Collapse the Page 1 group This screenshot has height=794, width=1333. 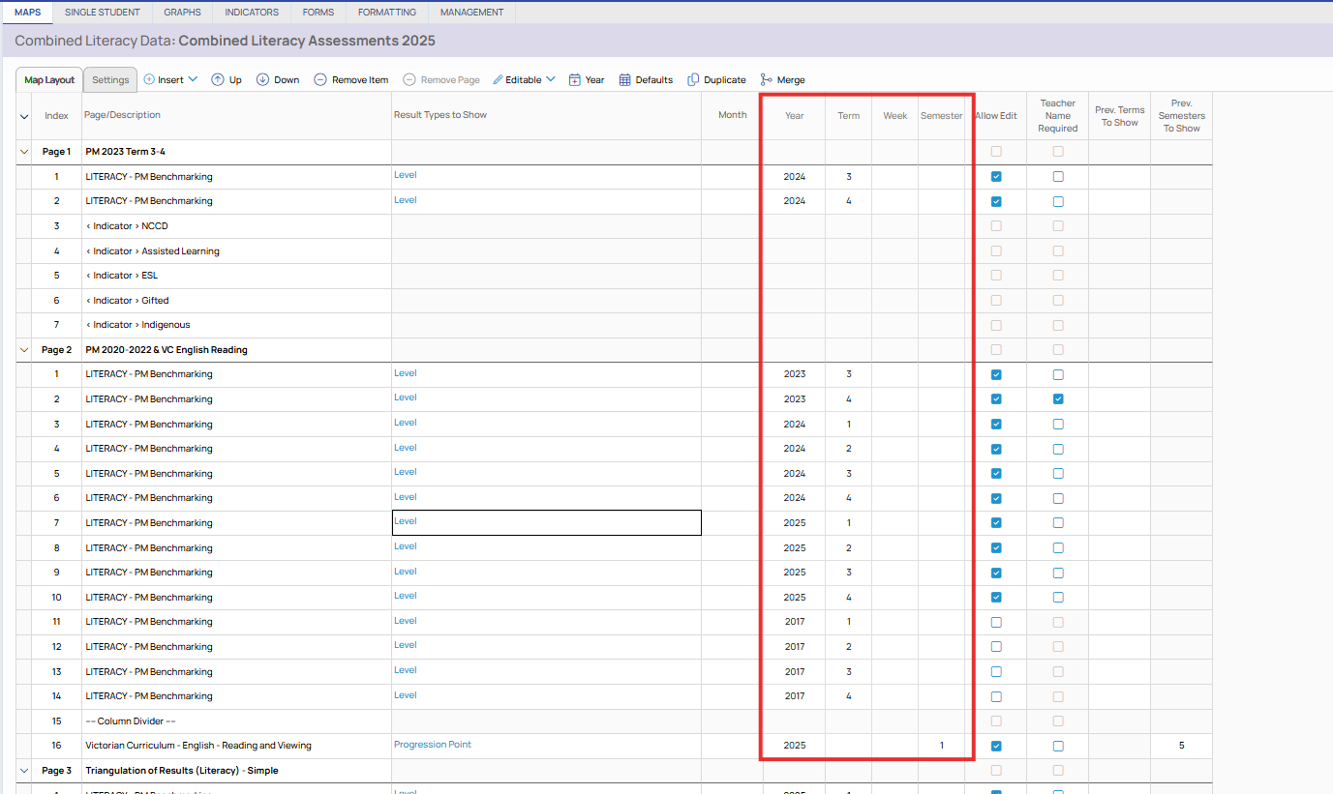pos(24,152)
